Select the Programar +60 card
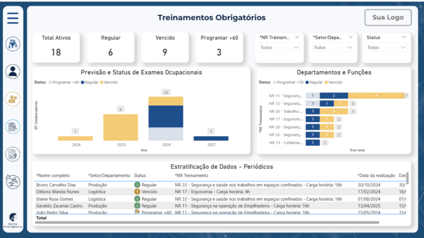Viewport: 424px width, 238px height. 219,47
